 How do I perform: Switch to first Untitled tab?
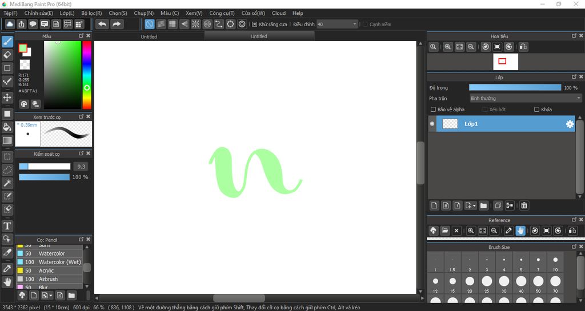(149, 37)
